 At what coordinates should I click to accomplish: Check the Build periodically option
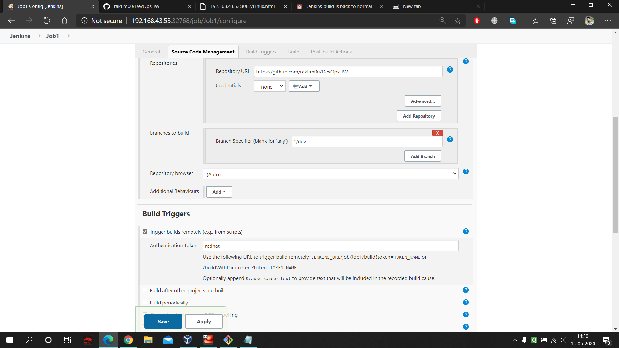[x=145, y=303]
